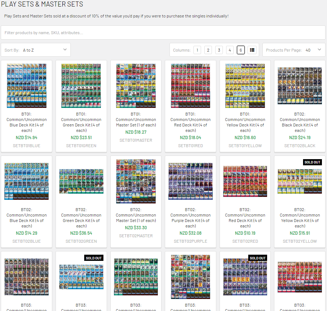Image resolution: width=327 pixels, height=311 pixels.
Task: Click the SETBT02RED SKU text
Action: click(x=245, y=241)
